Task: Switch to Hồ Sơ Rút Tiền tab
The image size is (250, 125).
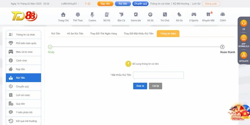Action: coord(75,34)
